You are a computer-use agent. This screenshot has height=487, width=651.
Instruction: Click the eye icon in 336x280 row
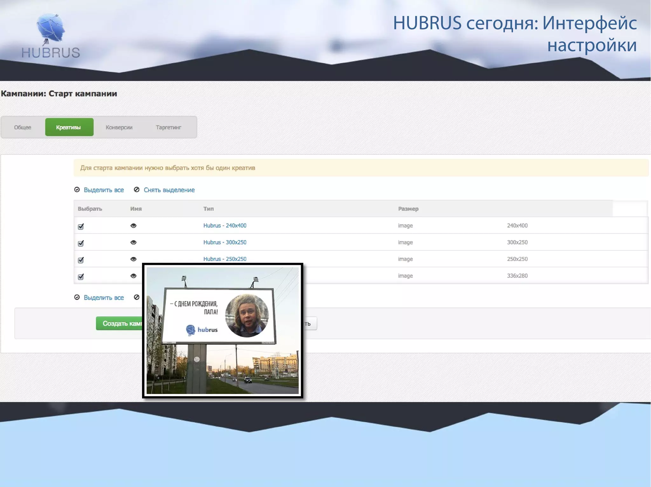134,276
